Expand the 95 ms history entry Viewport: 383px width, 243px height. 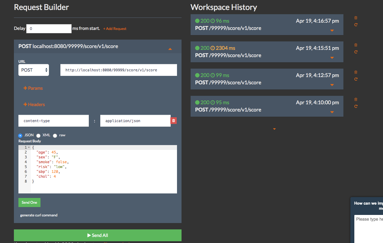[x=332, y=112]
